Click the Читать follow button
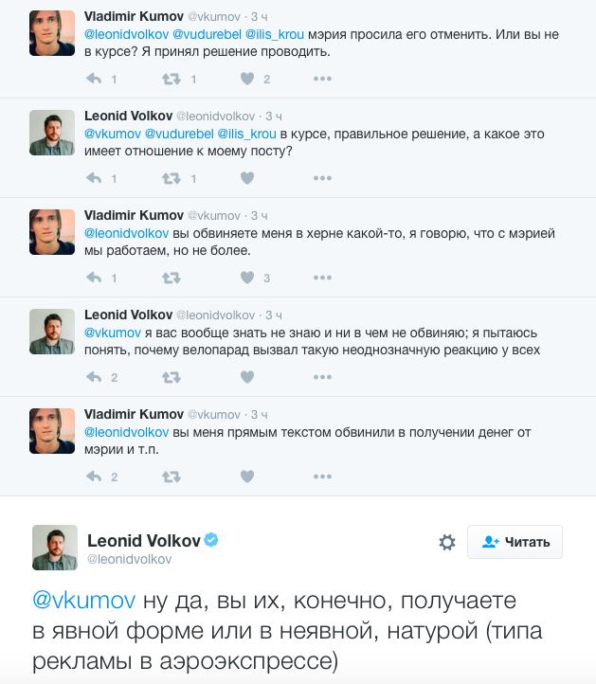 click(x=515, y=542)
